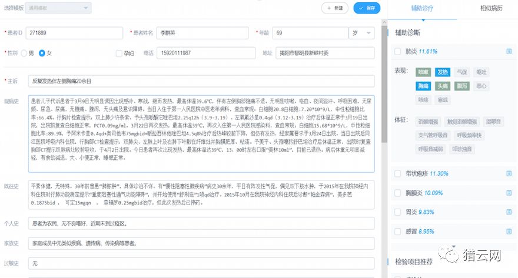Toggle the 胸痛 symptom tag

coord(423,86)
